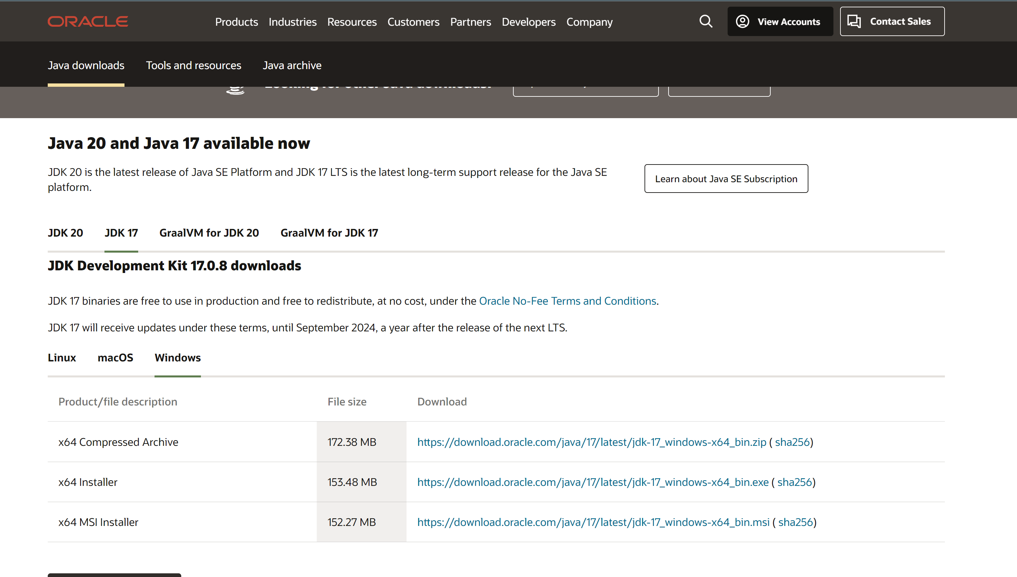The image size is (1017, 577).
Task: Open the Customers menu
Action: tap(414, 22)
